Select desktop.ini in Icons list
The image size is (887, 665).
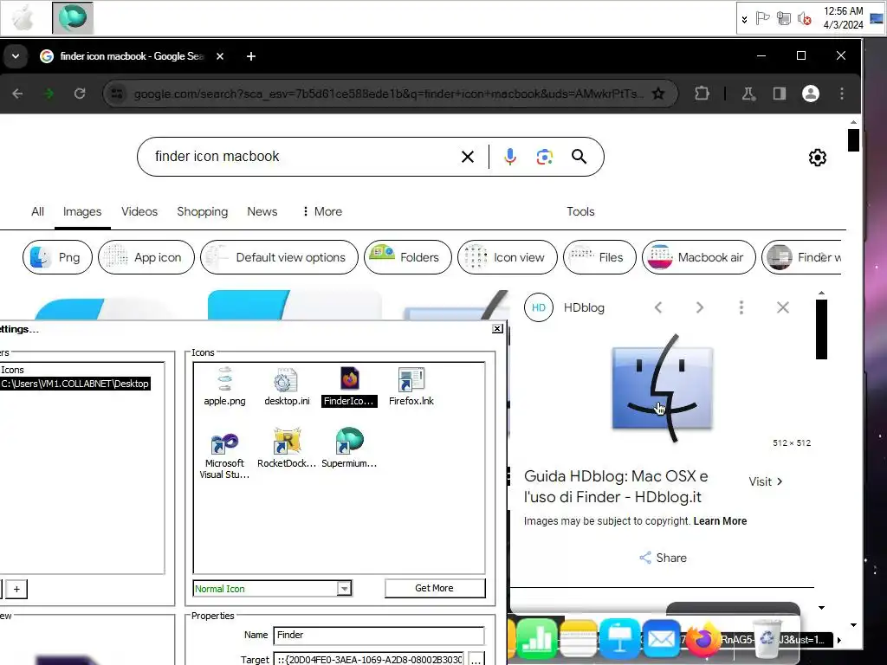click(287, 387)
